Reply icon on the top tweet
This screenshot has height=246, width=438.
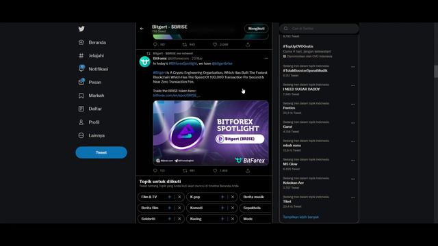[x=155, y=44]
